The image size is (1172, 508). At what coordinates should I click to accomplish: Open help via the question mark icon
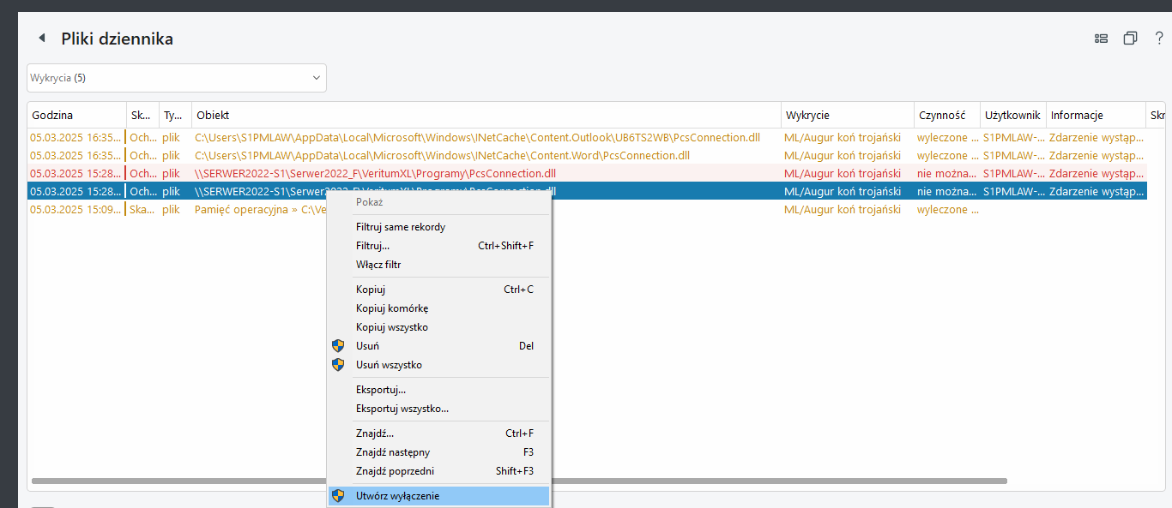tap(1159, 39)
